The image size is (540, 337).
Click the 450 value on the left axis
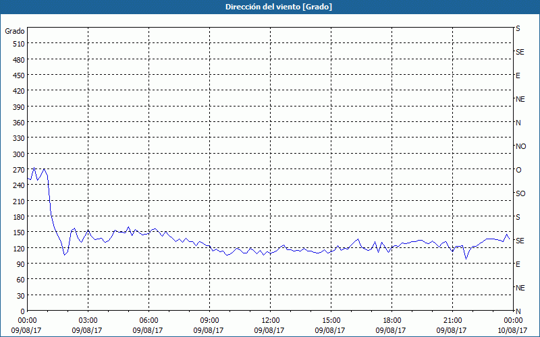[x=19, y=75]
